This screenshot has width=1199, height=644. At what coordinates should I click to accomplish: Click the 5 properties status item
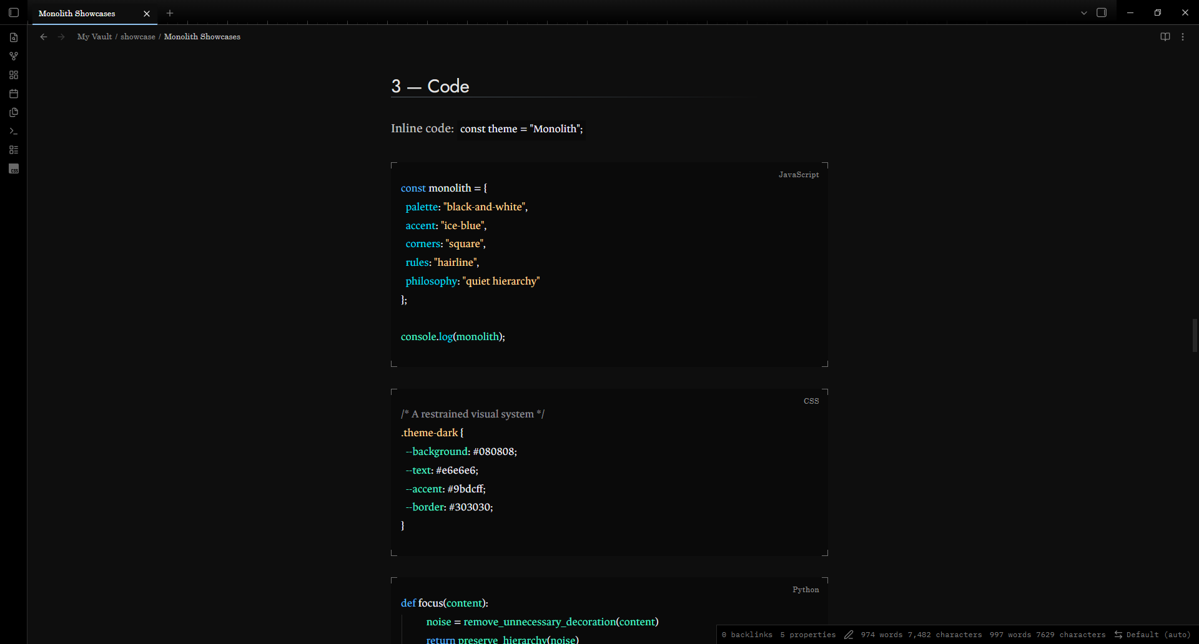[x=807, y=635]
